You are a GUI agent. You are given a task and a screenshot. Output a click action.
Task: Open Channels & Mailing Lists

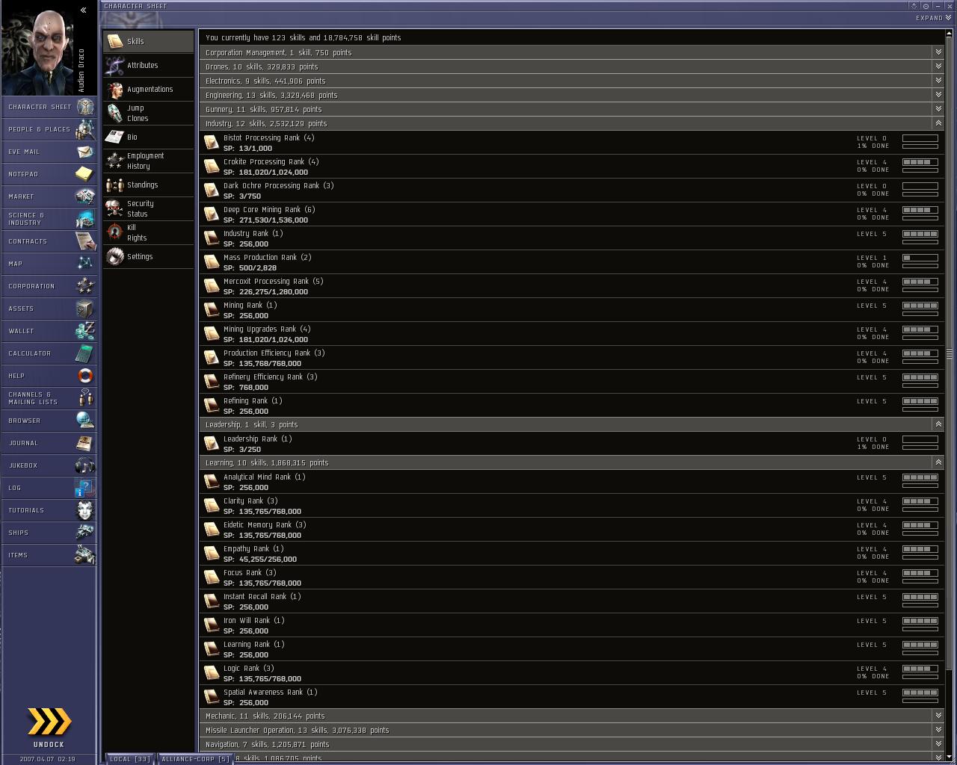[49, 398]
